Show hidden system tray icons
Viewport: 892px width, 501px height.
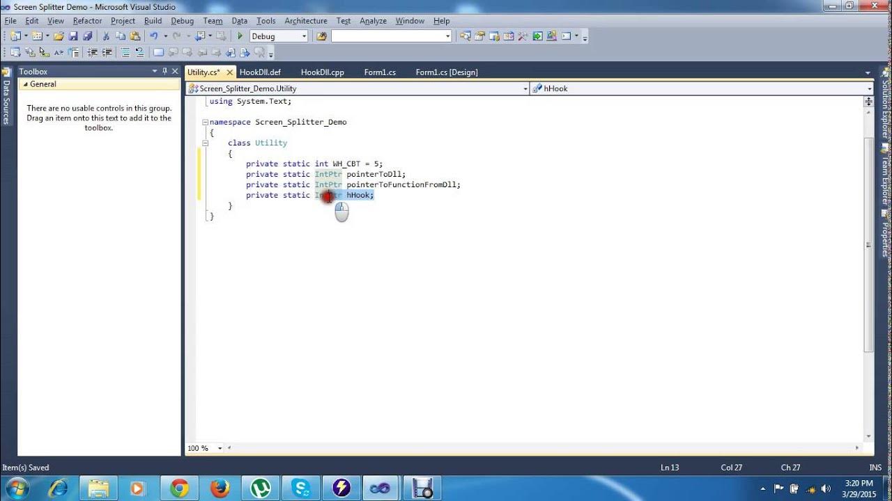click(x=763, y=488)
